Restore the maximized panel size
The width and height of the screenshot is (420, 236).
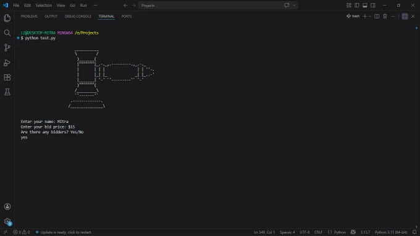click(x=405, y=16)
